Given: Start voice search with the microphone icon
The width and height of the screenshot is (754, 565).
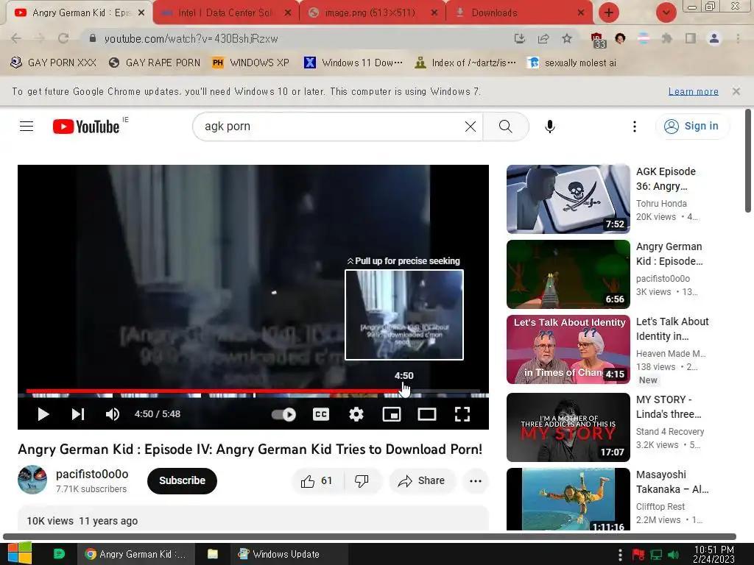Looking at the screenshot, I should click(x=549, y=127).
